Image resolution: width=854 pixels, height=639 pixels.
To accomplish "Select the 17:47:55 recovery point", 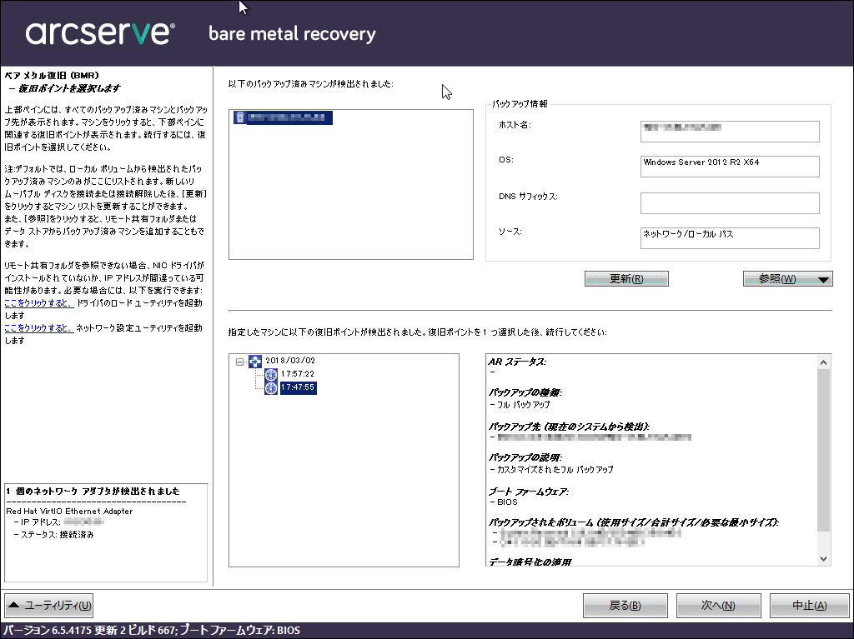I will tap(298, 387).
